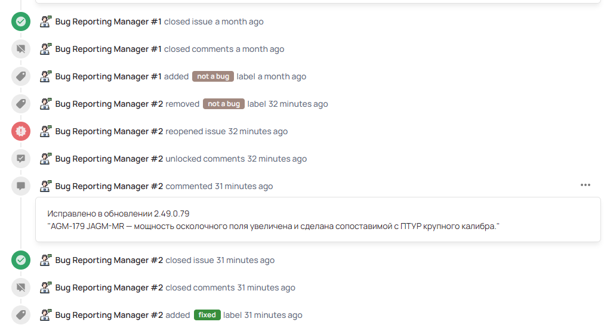Click the red reopened issue icon
604x334 pixels.
21,131
